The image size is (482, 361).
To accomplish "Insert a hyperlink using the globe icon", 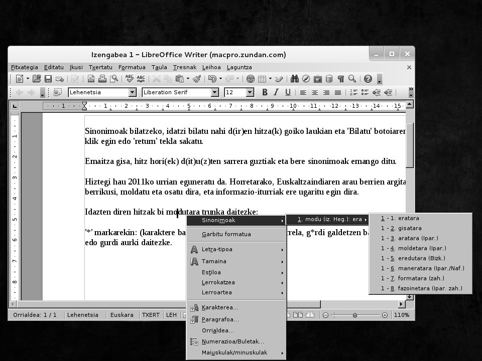I will click(x=251, y=79).
